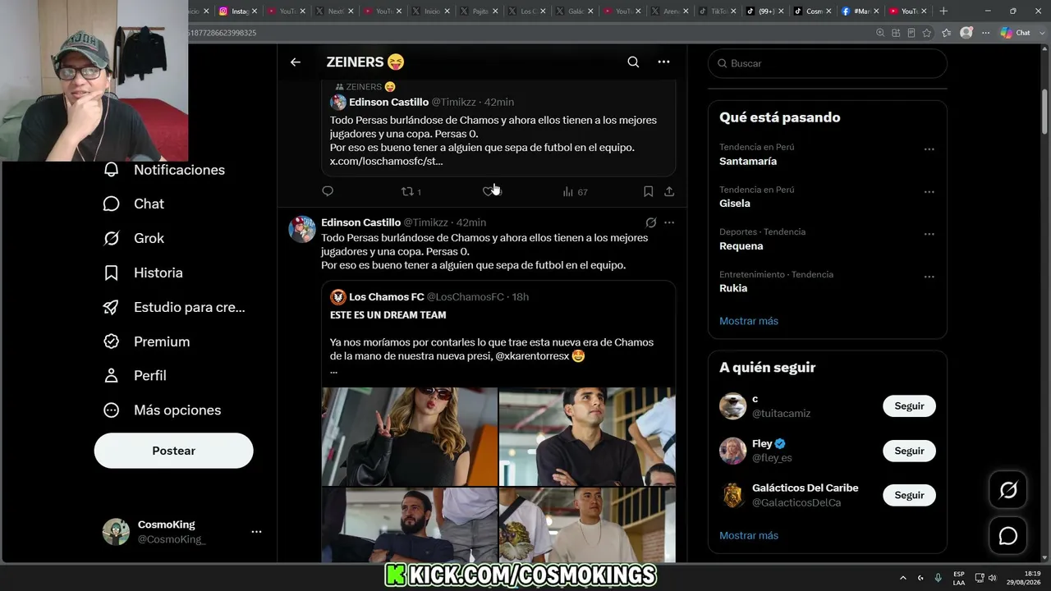1051x591 pixels.
Task: Open Notificaciones in the sidebar
Action: coord(163,170)
